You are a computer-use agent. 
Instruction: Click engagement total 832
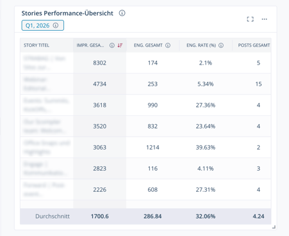tap(153, 126)
